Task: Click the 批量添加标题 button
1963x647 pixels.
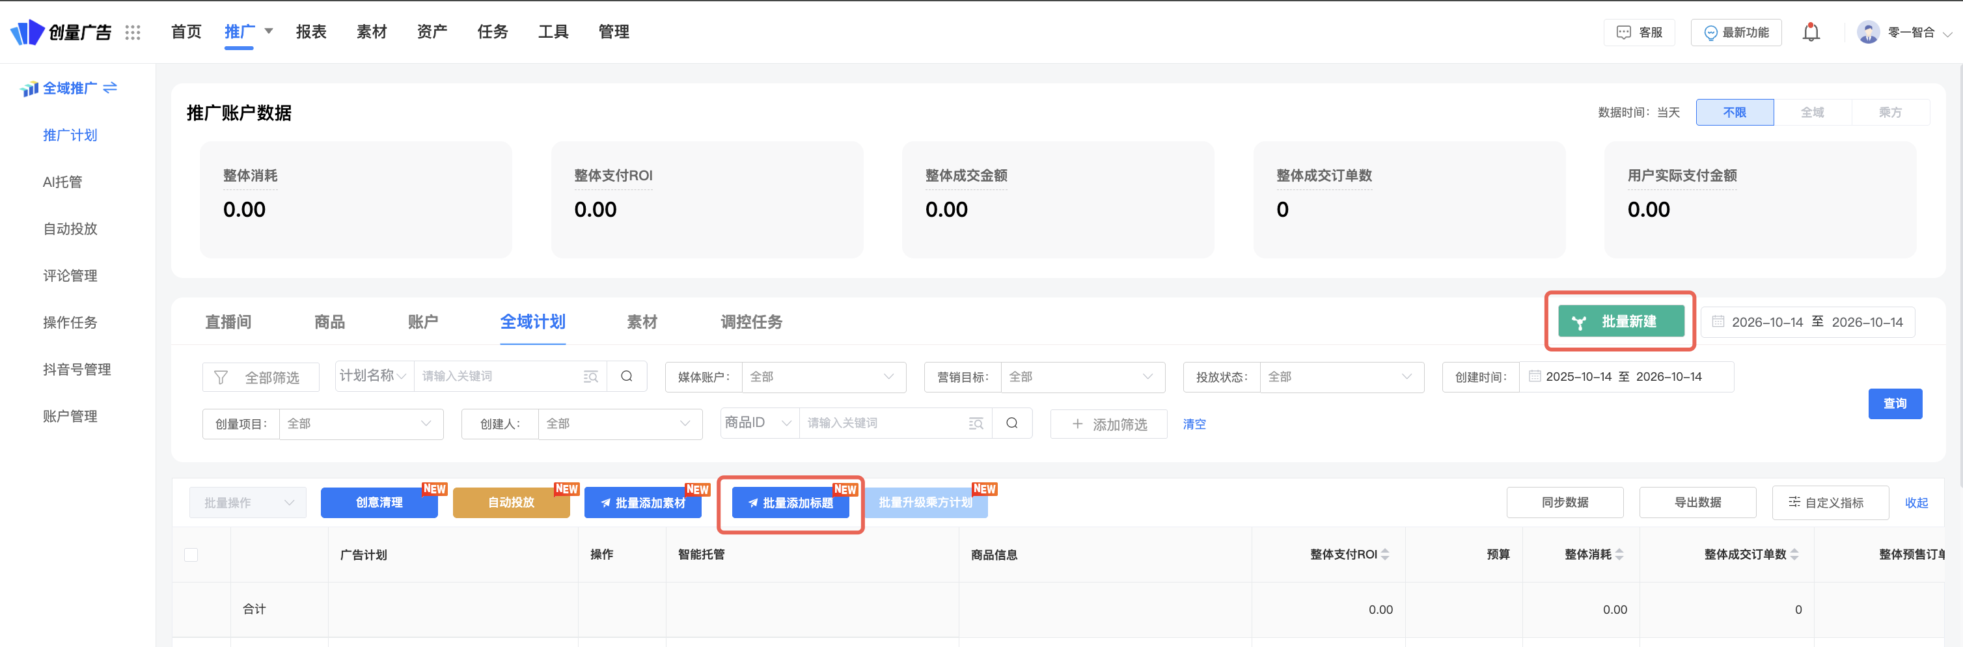Action: pyautogui.click(x=790, y=503)
